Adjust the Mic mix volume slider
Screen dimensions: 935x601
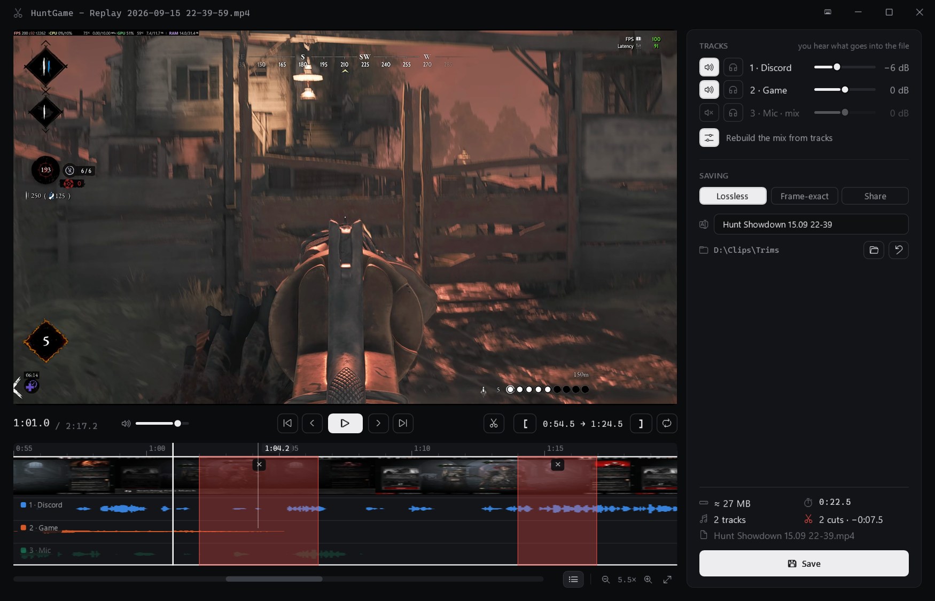point(844,113)
